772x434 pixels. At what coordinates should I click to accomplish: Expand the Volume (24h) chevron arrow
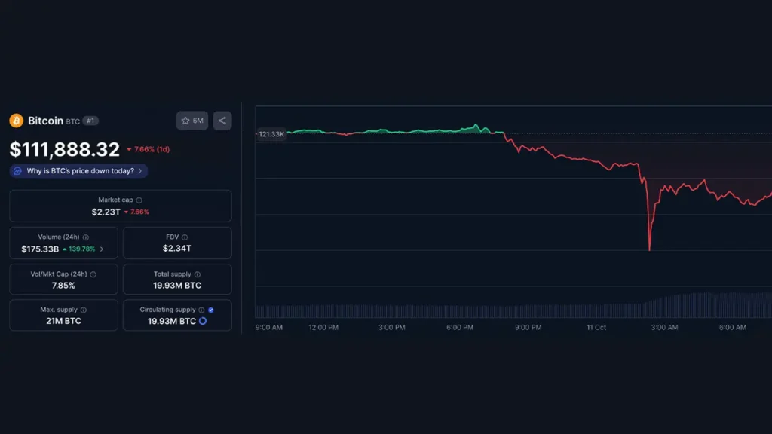102,249
